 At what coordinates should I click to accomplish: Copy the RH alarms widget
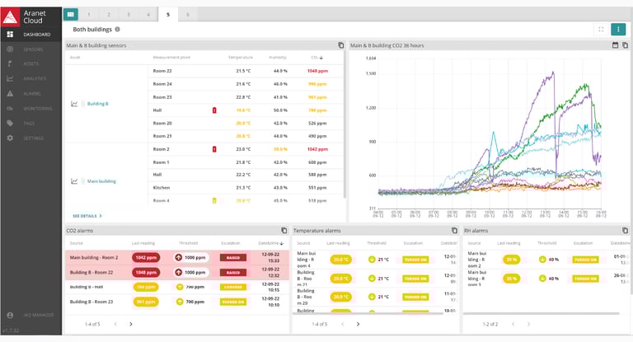(x=625, y=231)
